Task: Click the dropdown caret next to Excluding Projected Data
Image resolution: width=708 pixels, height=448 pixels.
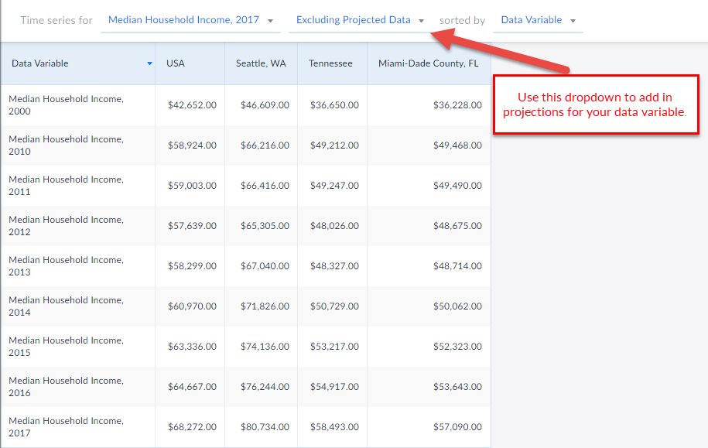Action: (x=422, y=20)
